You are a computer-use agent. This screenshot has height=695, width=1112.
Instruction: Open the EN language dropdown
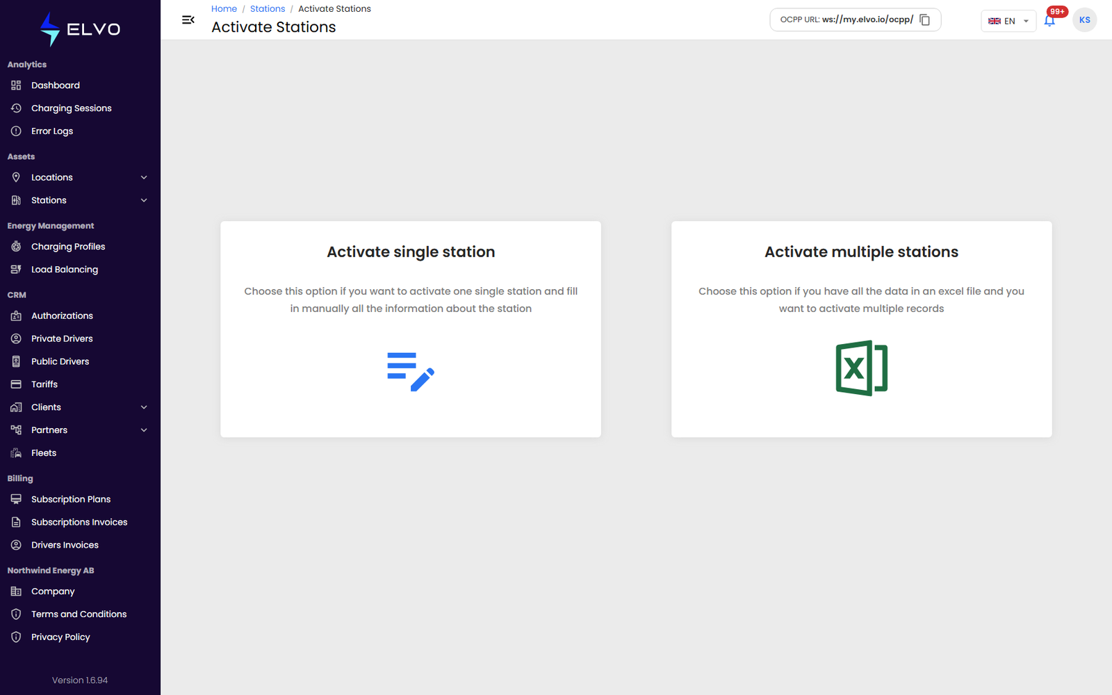click(1008, 21)
